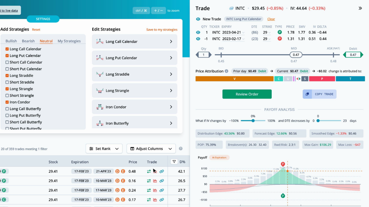Uncheck the Long Straddle checkbox
The height and width of the screenshot is (207, 369).
click(x=7, y=75)
